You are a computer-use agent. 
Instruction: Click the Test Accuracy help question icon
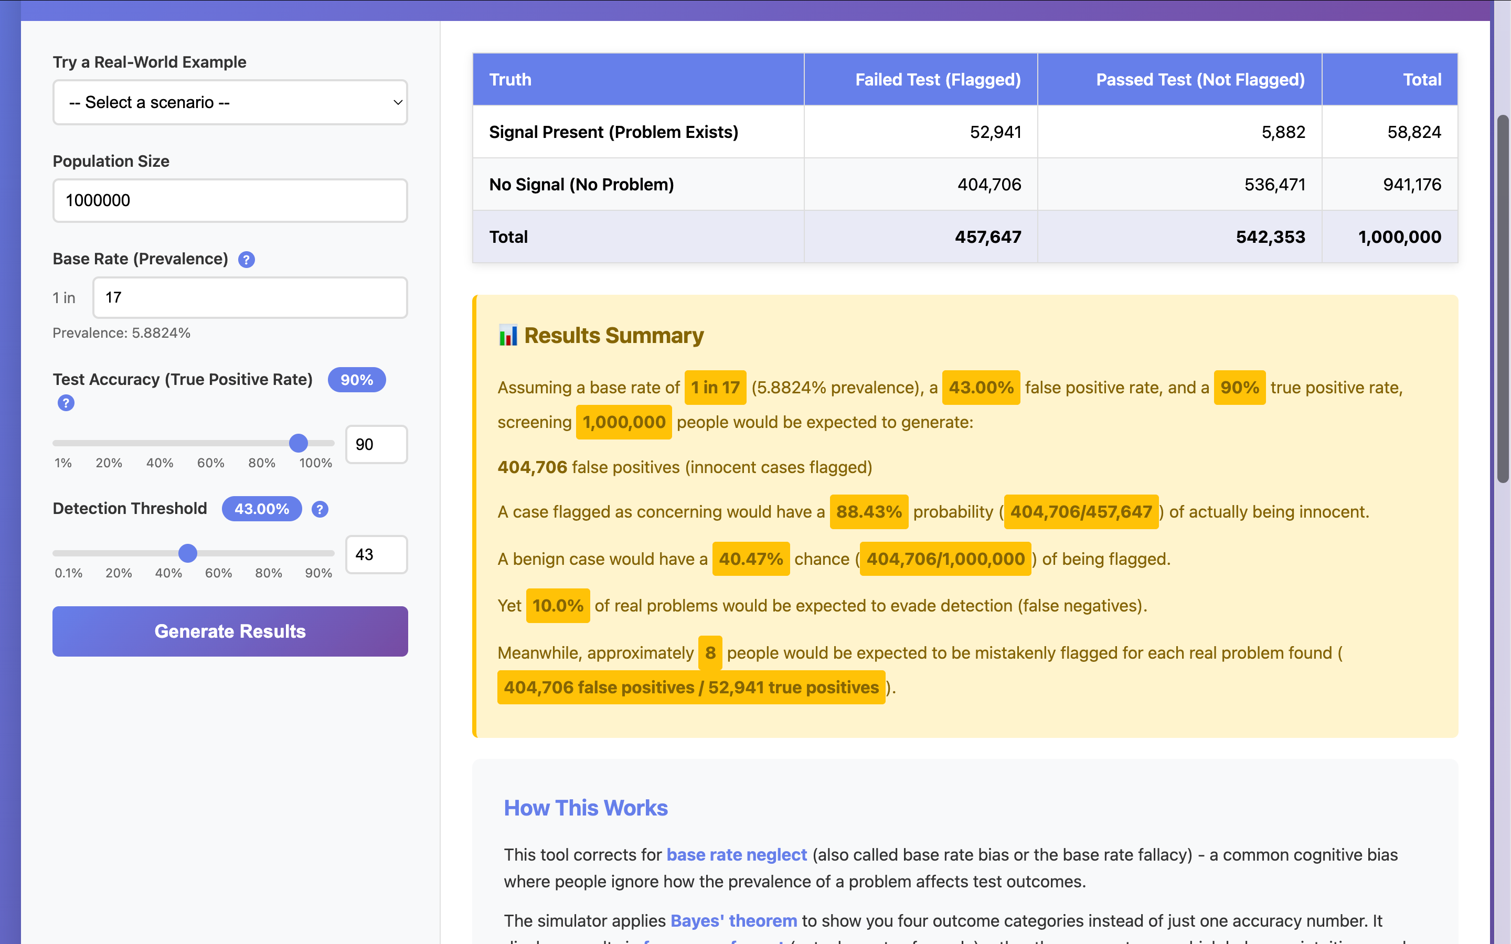click(66, 403)
